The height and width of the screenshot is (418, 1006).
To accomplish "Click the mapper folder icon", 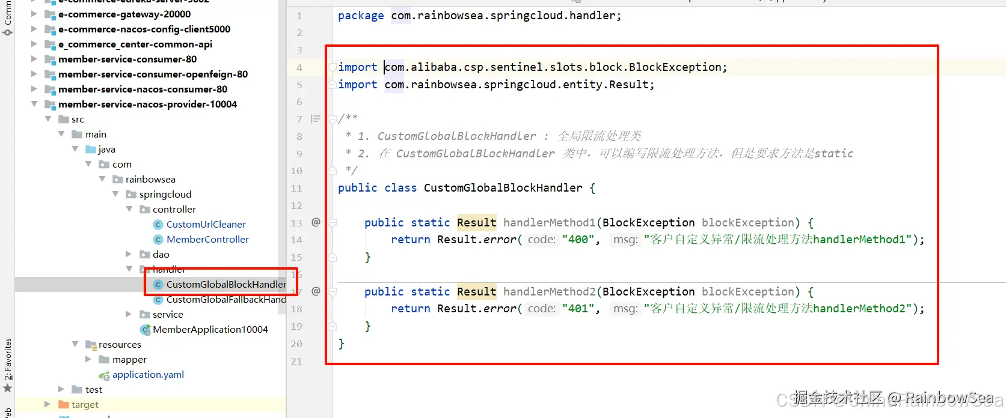I will [x=104, y=359].
